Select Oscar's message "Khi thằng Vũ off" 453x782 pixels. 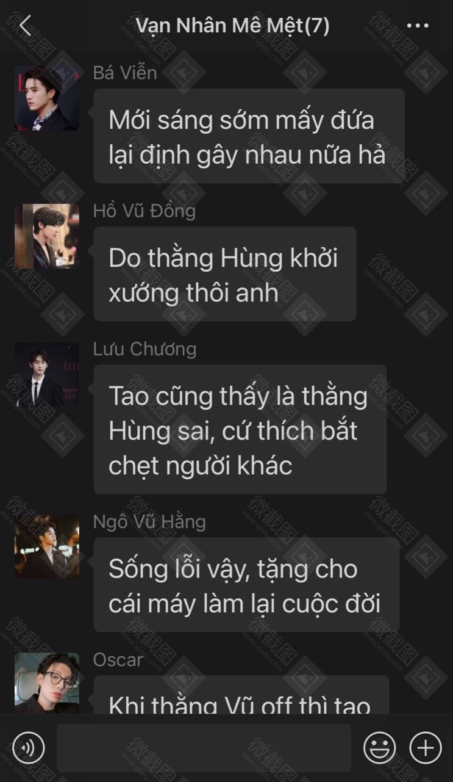(x=241, y=695)
